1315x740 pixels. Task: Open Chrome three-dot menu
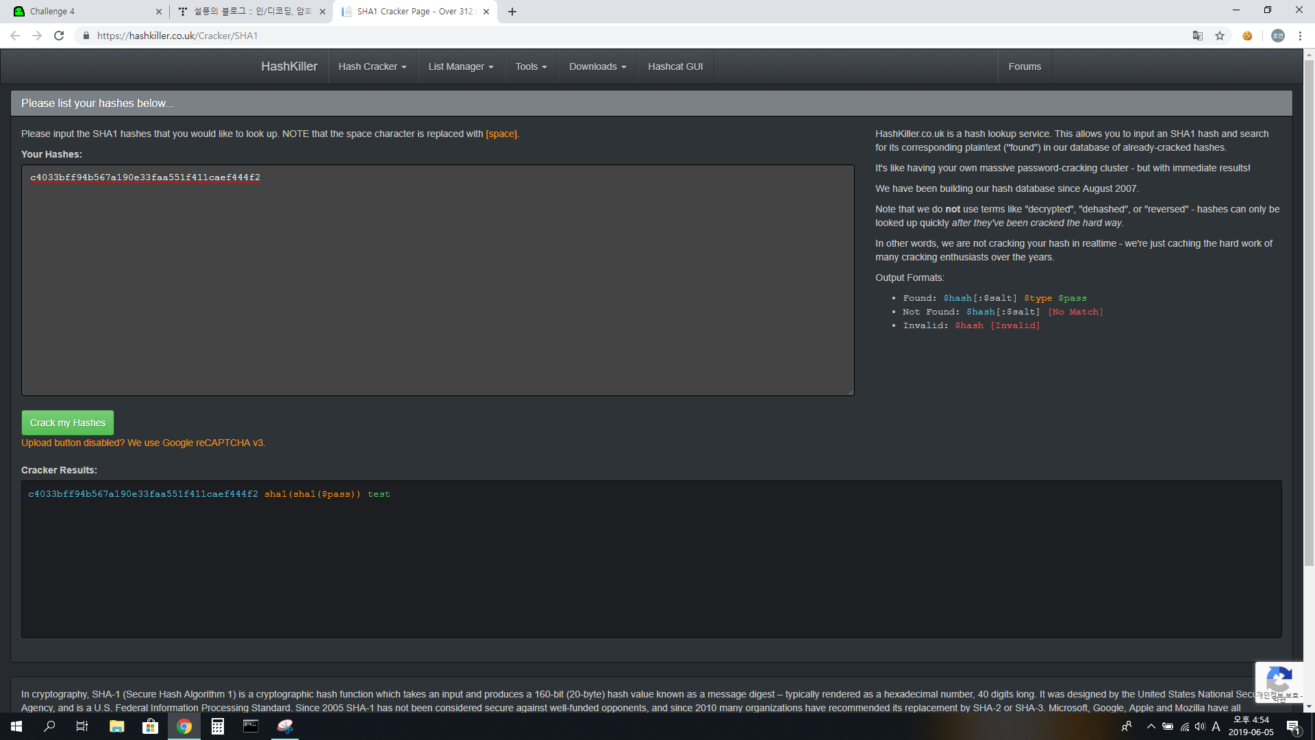pyautogui.click(x=1300, y=36)
